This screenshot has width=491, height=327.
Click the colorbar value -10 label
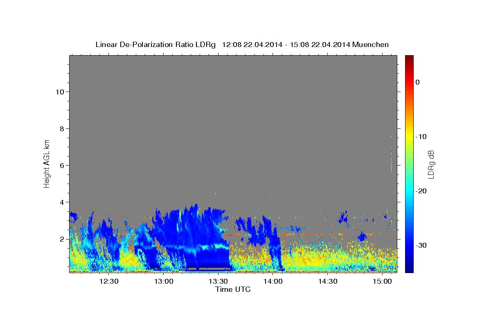click(x=421, y=137)
